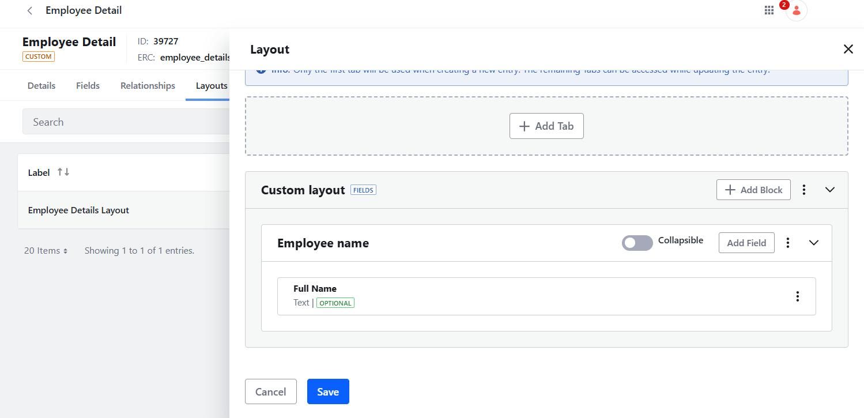Collapse the Employee name block
864x418 pixels.
[814, 243]
